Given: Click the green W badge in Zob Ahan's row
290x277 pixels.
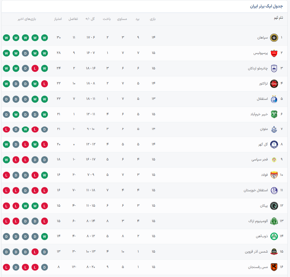Looking at the screenshot, I should [45, 236].
